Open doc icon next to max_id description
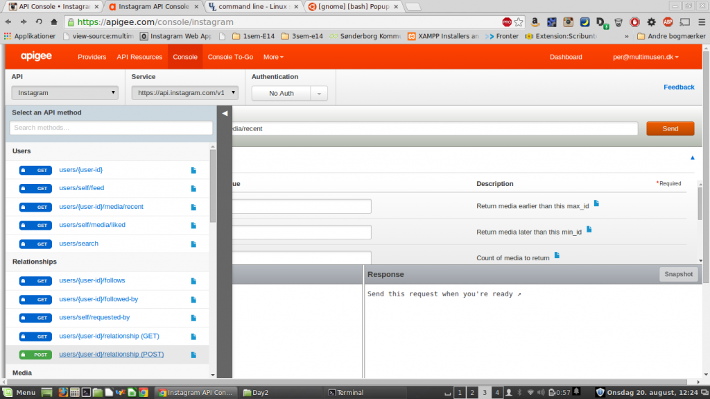The image size is (710, 399). tap(596, 203)
